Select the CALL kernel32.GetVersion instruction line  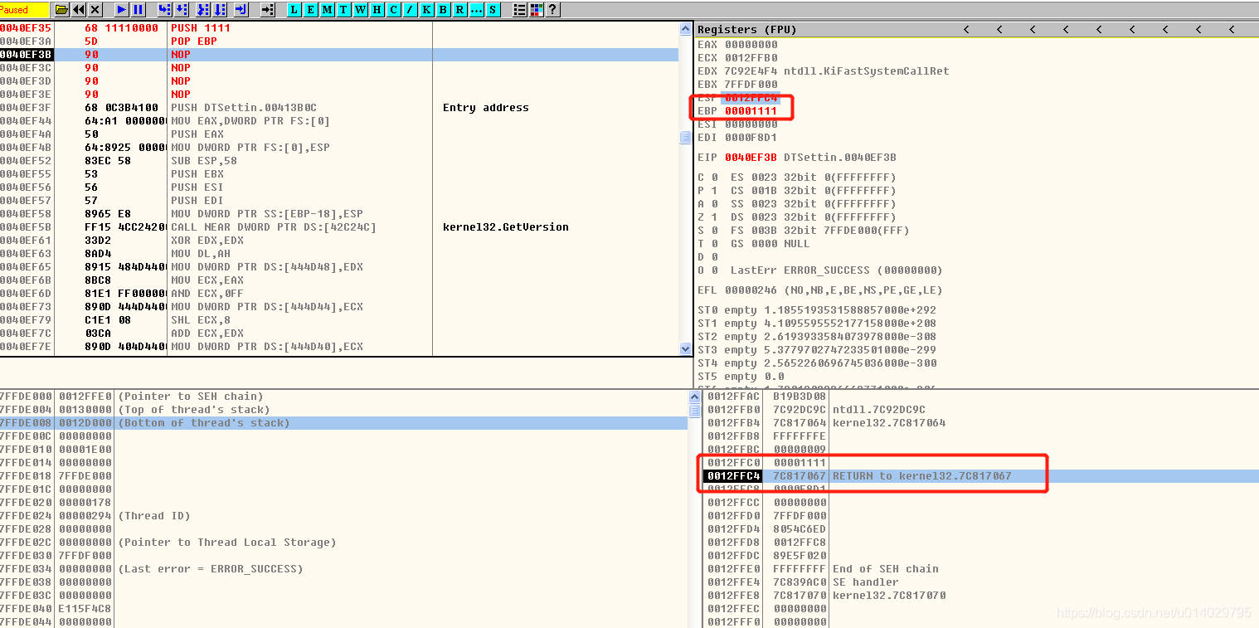point(339,227)
